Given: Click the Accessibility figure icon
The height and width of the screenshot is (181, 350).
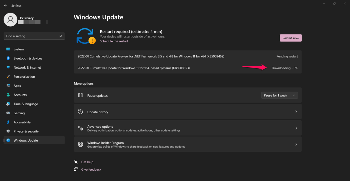Looking at the screenshot, I should [x=8, y=122].
